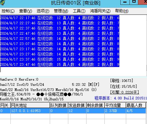Viewport: 147px width, 124px height.
Task: Click the [在线:15/15/0] status text
Action: click(x=124, y=86)
